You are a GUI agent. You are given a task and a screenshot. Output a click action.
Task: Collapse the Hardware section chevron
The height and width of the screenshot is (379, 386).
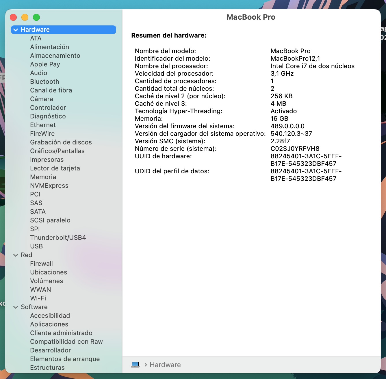click(16, 30)
